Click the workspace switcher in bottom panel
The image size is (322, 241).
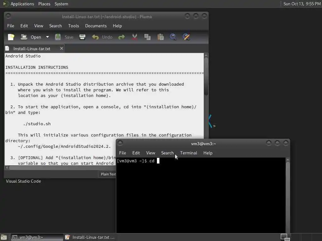click(285, 237)
